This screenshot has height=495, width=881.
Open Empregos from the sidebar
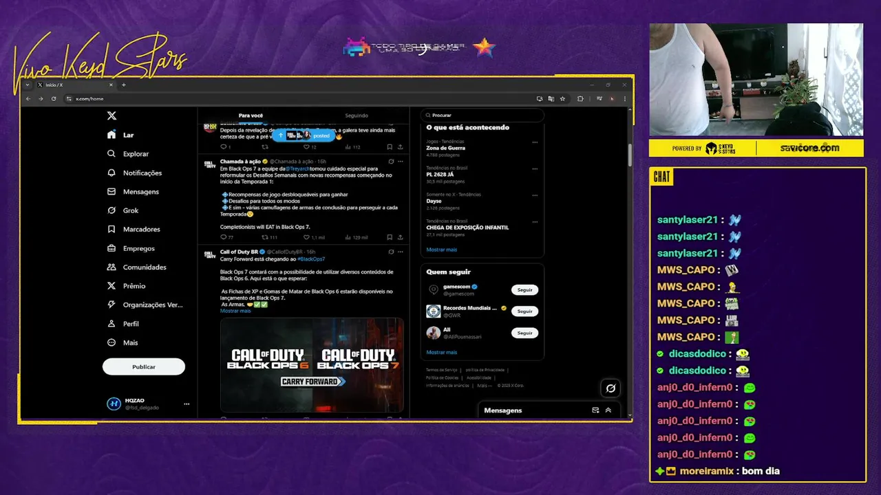tap(131, 248)
